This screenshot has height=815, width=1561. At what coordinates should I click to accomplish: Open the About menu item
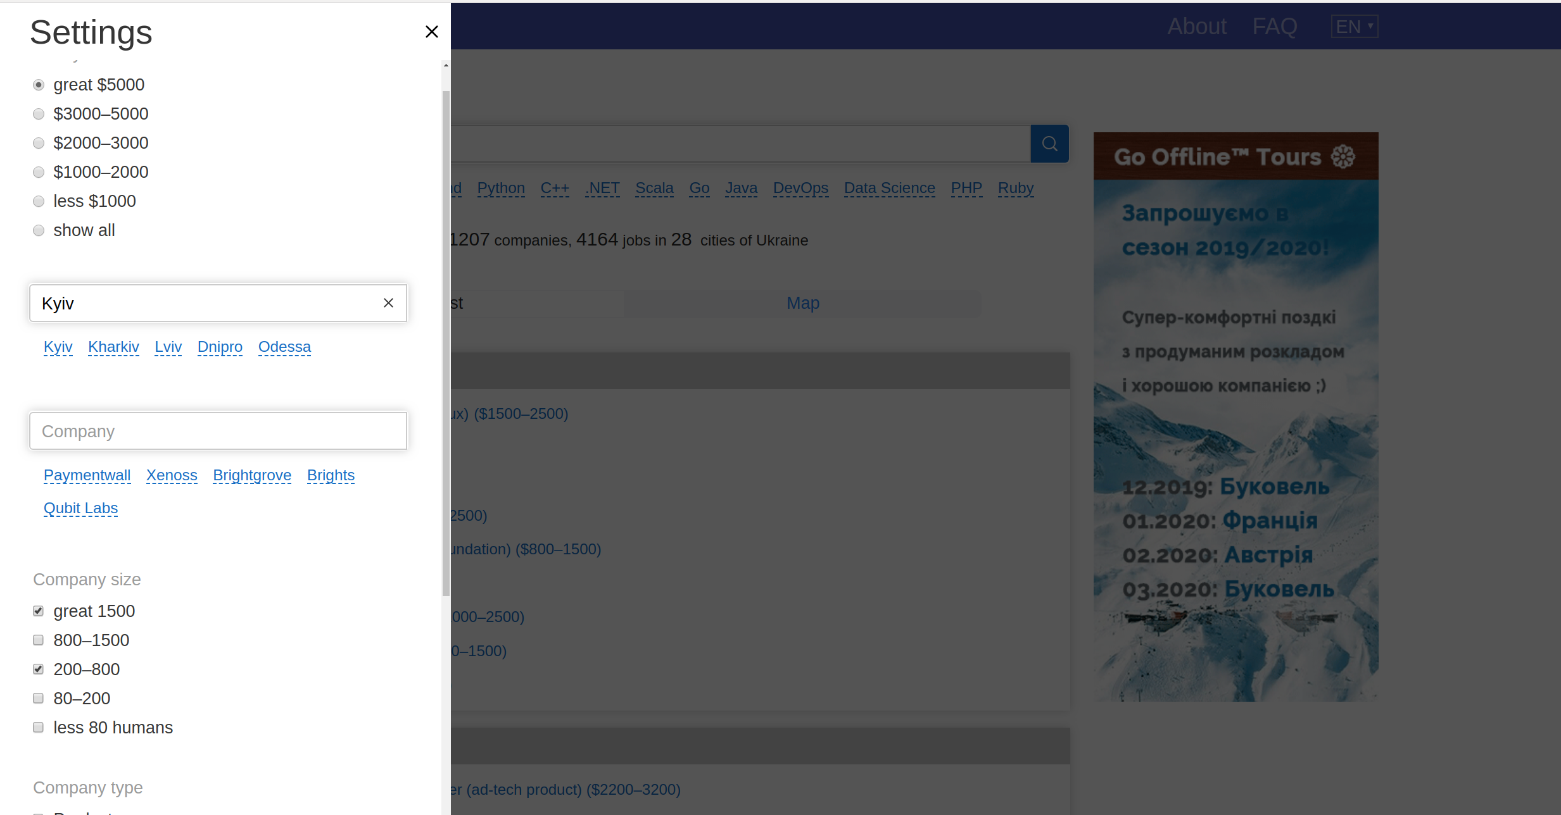1196,26
